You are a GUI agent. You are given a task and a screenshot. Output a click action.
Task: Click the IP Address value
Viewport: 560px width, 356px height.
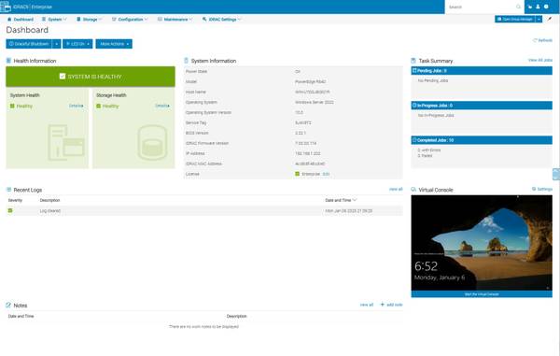point(307,153)
